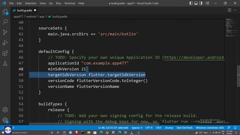Click the notifications bell in status bar

tap(235, 127)
